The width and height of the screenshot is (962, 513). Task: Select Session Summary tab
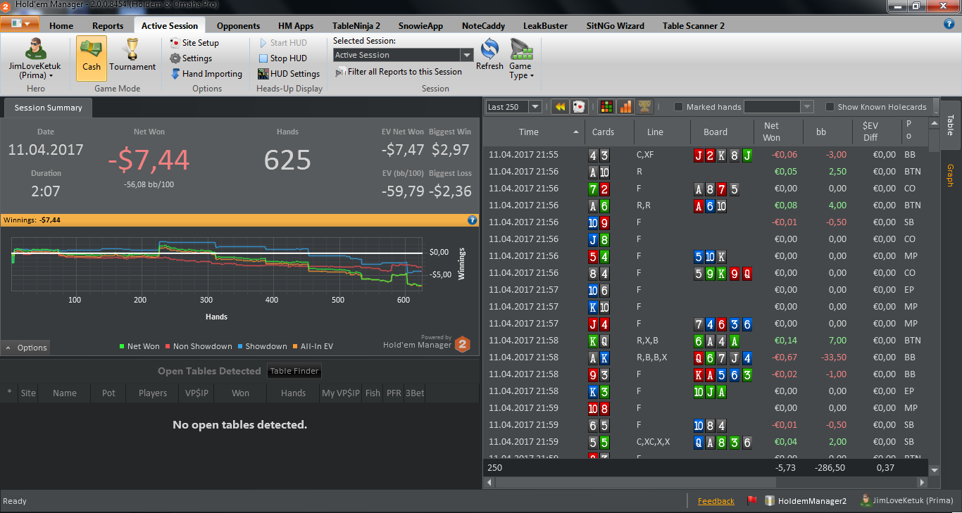tap(48, 108)
